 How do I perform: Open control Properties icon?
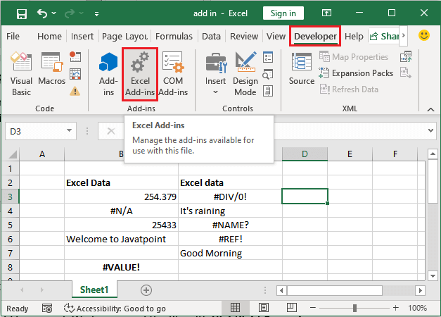[x=268, y=57]
